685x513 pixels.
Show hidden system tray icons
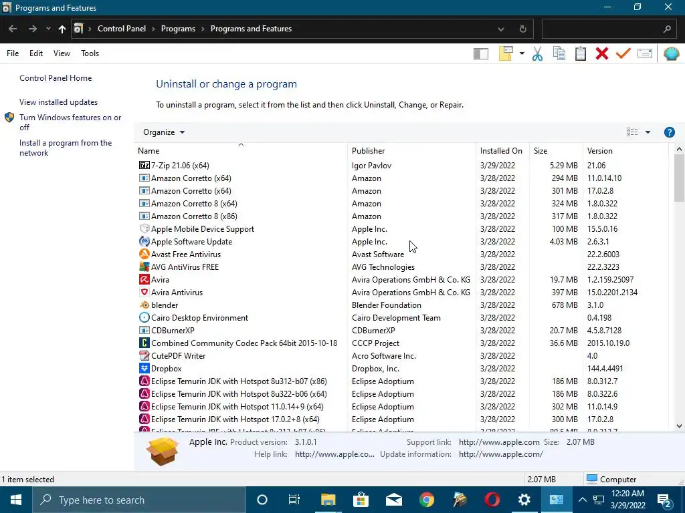tap(583, 500)
